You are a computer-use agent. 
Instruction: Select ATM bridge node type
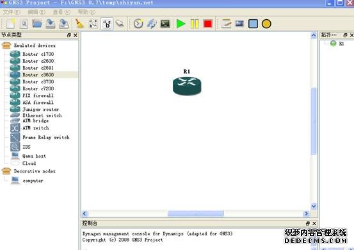[35, 121]
